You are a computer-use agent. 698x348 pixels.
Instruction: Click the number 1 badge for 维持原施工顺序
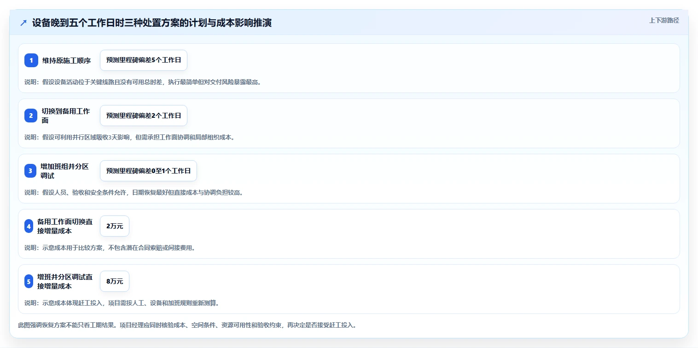click(x=31, y=60)
